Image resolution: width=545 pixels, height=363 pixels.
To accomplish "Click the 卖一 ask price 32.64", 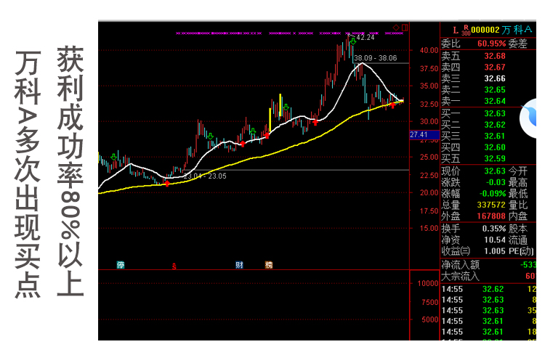I will point(495,101).
